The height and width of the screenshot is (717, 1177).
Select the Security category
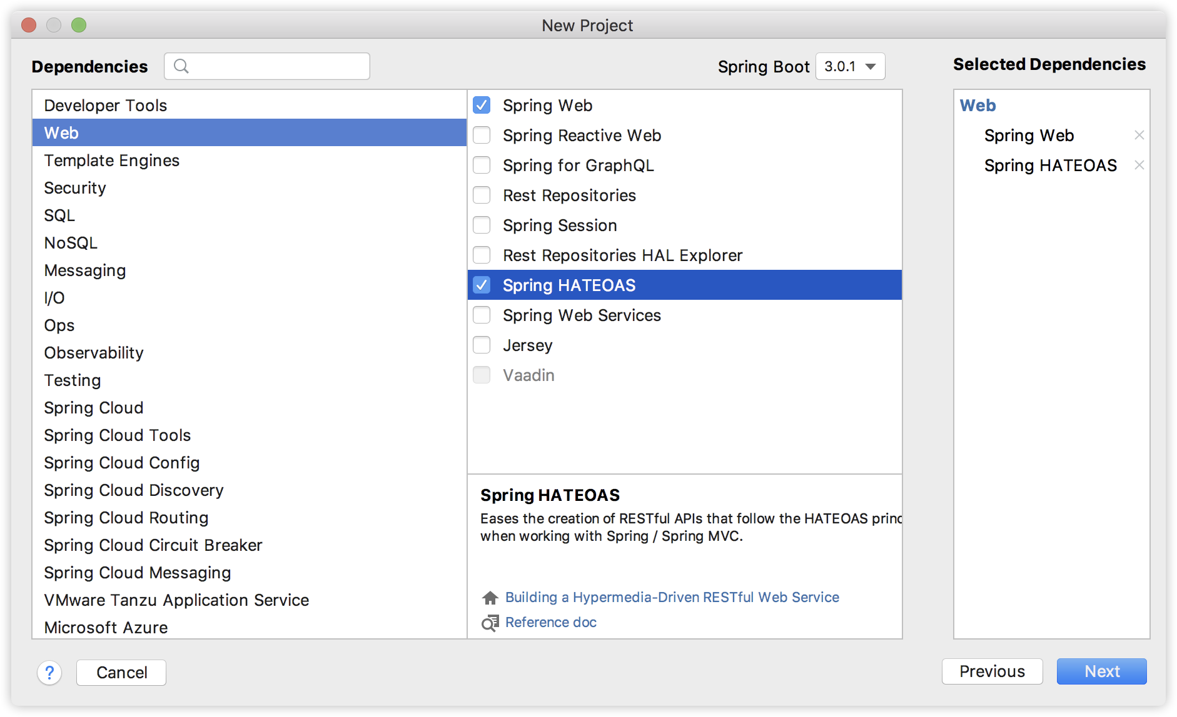pos(75,188)
